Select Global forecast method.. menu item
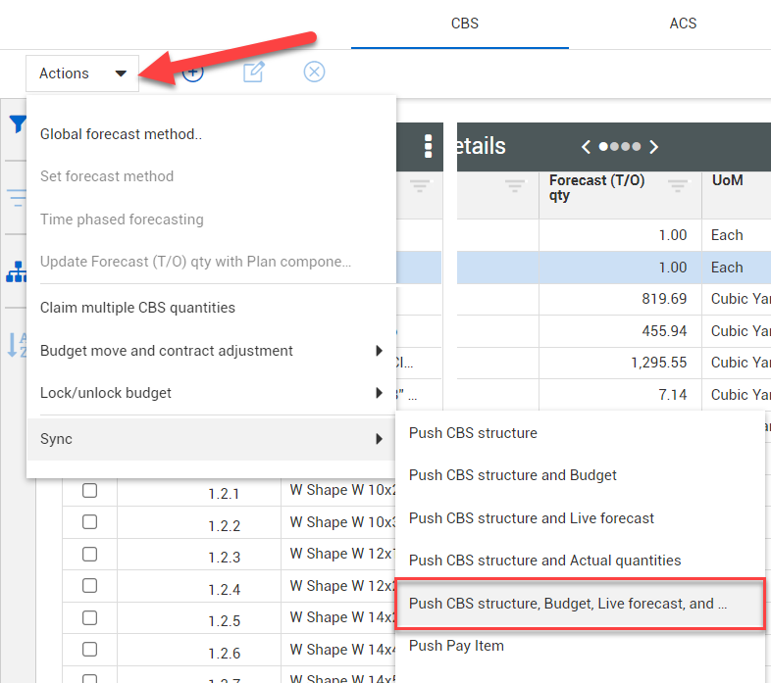771x683 pixels. point(121,134)
